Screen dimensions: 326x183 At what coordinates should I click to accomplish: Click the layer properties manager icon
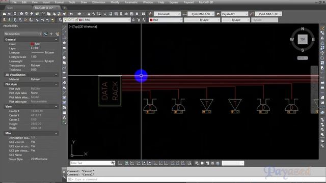tap(60, 20)
